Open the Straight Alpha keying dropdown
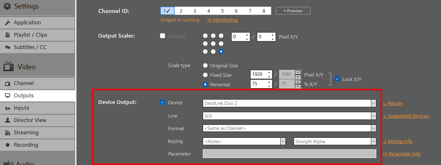The width and height of the screenshot is (441, 165). (335, 141)
